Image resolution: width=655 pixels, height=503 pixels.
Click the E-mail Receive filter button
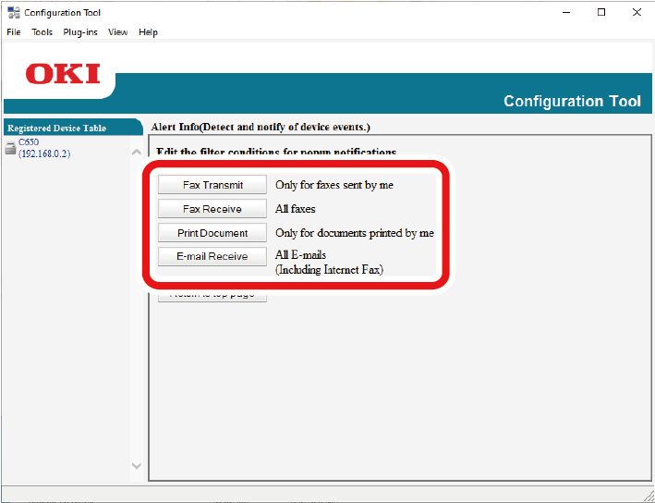pyautogui.click(x=212, y=256)
